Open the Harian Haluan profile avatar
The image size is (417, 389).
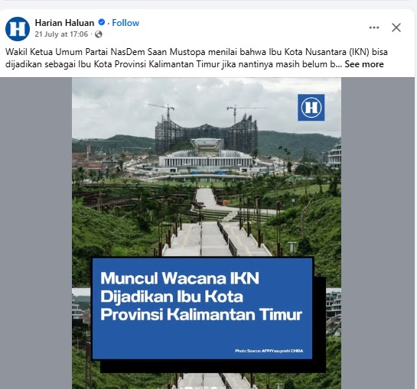[x=18, y=29]
